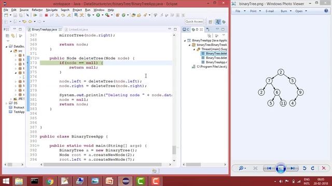This screenshot has height=186, width=332.
Task: Click the New Java Package icon
Action: [118, 15]
